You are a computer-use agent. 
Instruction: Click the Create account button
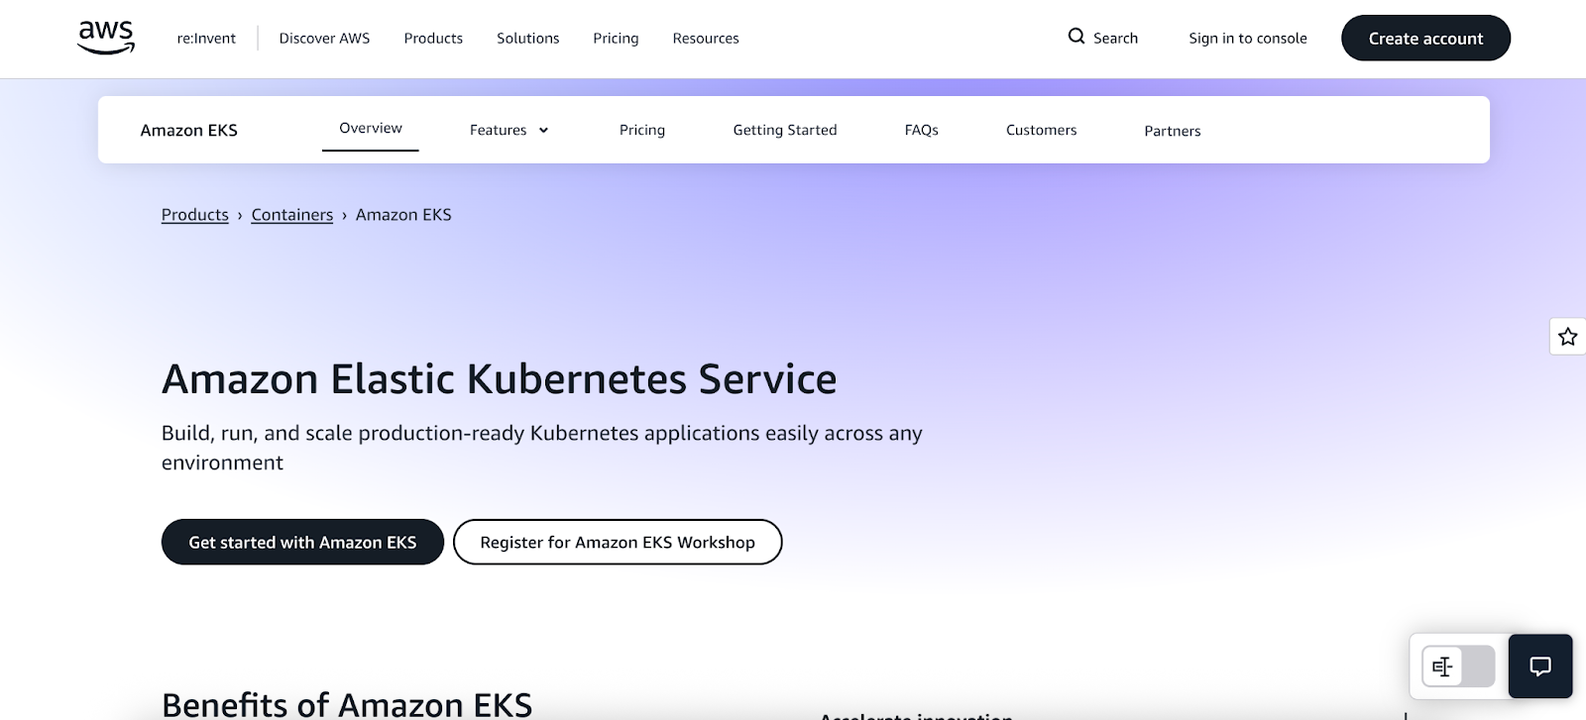click(x=1425, y=38)
